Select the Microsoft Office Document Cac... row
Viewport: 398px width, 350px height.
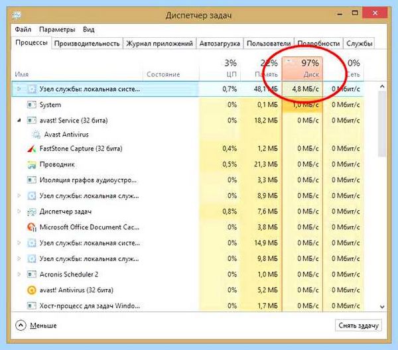pyautogui.click(x=188, y=227)
